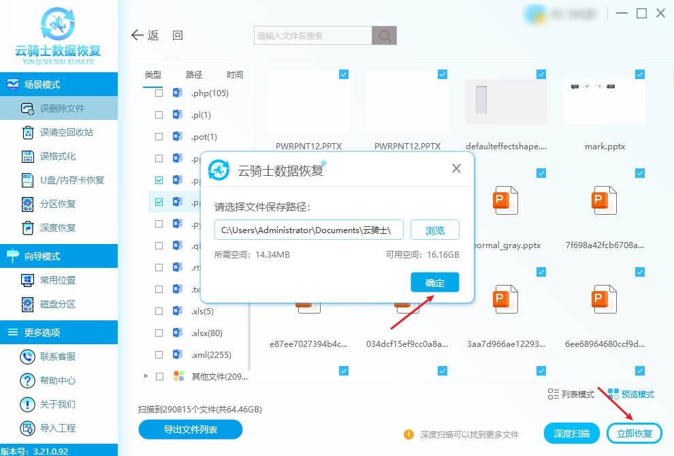Viewport: 674px width, 456px height.
Task: Collapse the 向导模式 section header
Action: click(x=59, y=256)
